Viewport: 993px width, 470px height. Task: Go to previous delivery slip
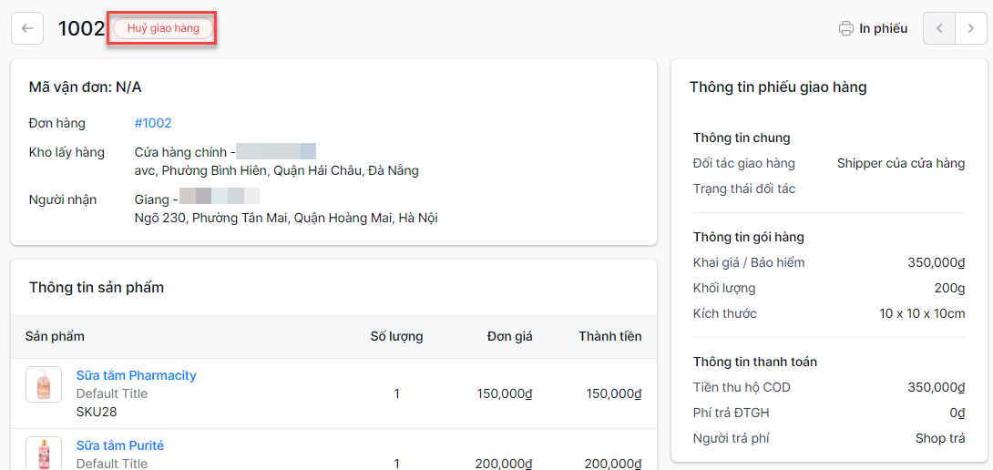939,28
